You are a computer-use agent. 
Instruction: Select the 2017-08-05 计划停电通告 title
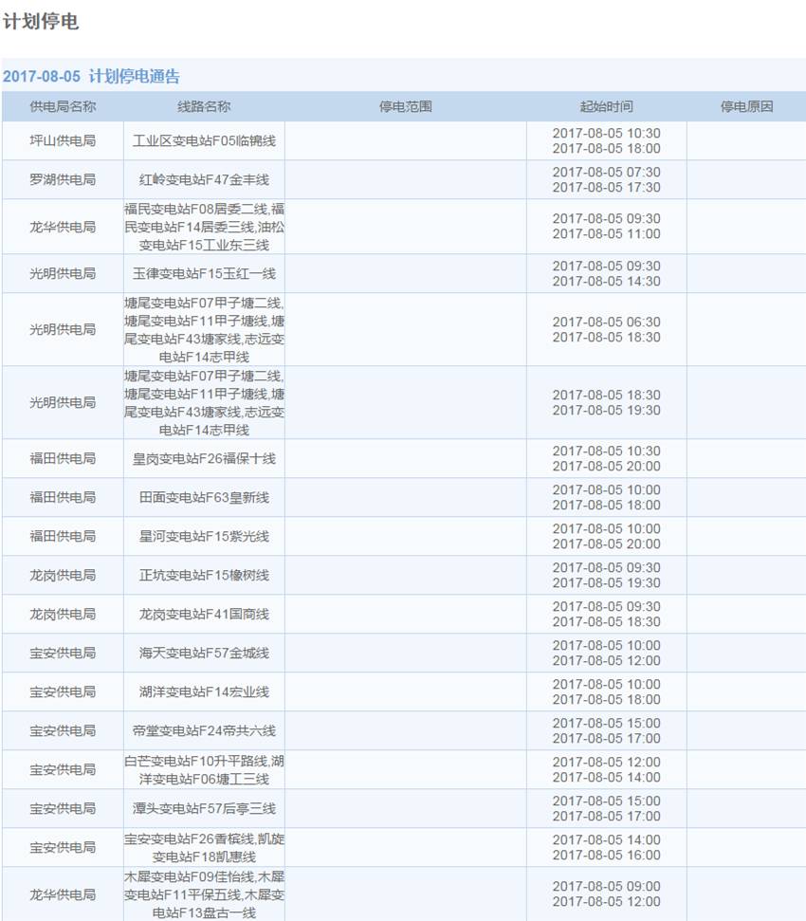point(91,77)
